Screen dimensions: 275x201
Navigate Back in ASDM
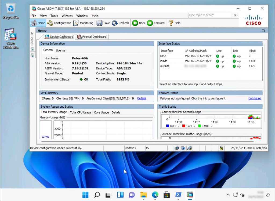(x=138, y=23)
